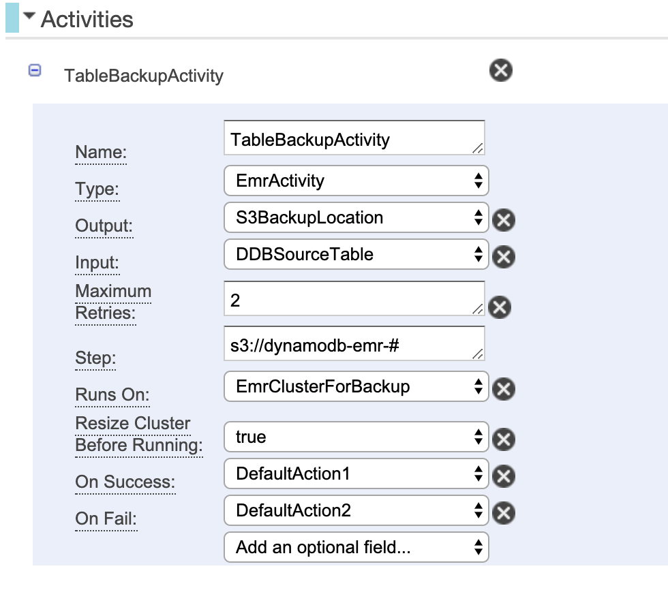Open the Type dropdown showing EmrActivity

(x=356, y=181)
